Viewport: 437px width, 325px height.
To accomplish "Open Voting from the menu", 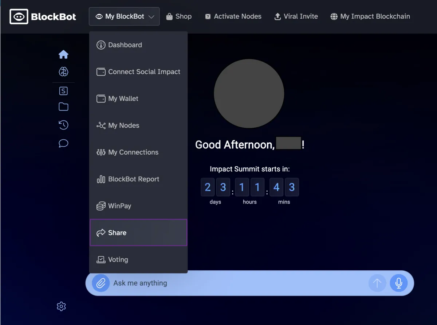I will 138,259.
